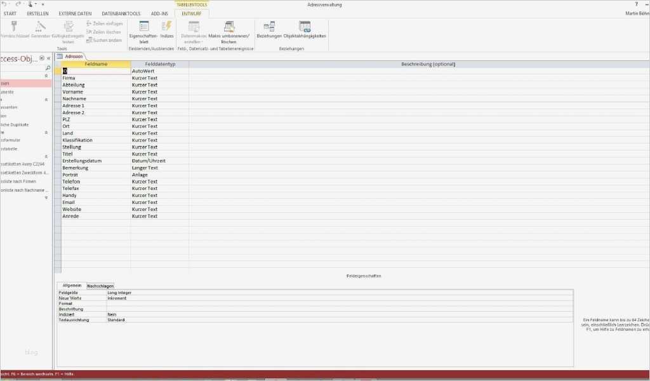The width and height of the screenshot is (650, 381).
Task: Click 'AutoWert' data type cell
Action: pos(160,71)
